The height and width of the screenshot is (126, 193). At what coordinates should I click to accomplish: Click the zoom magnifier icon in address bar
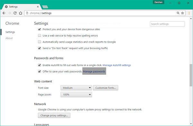point(178,13)
